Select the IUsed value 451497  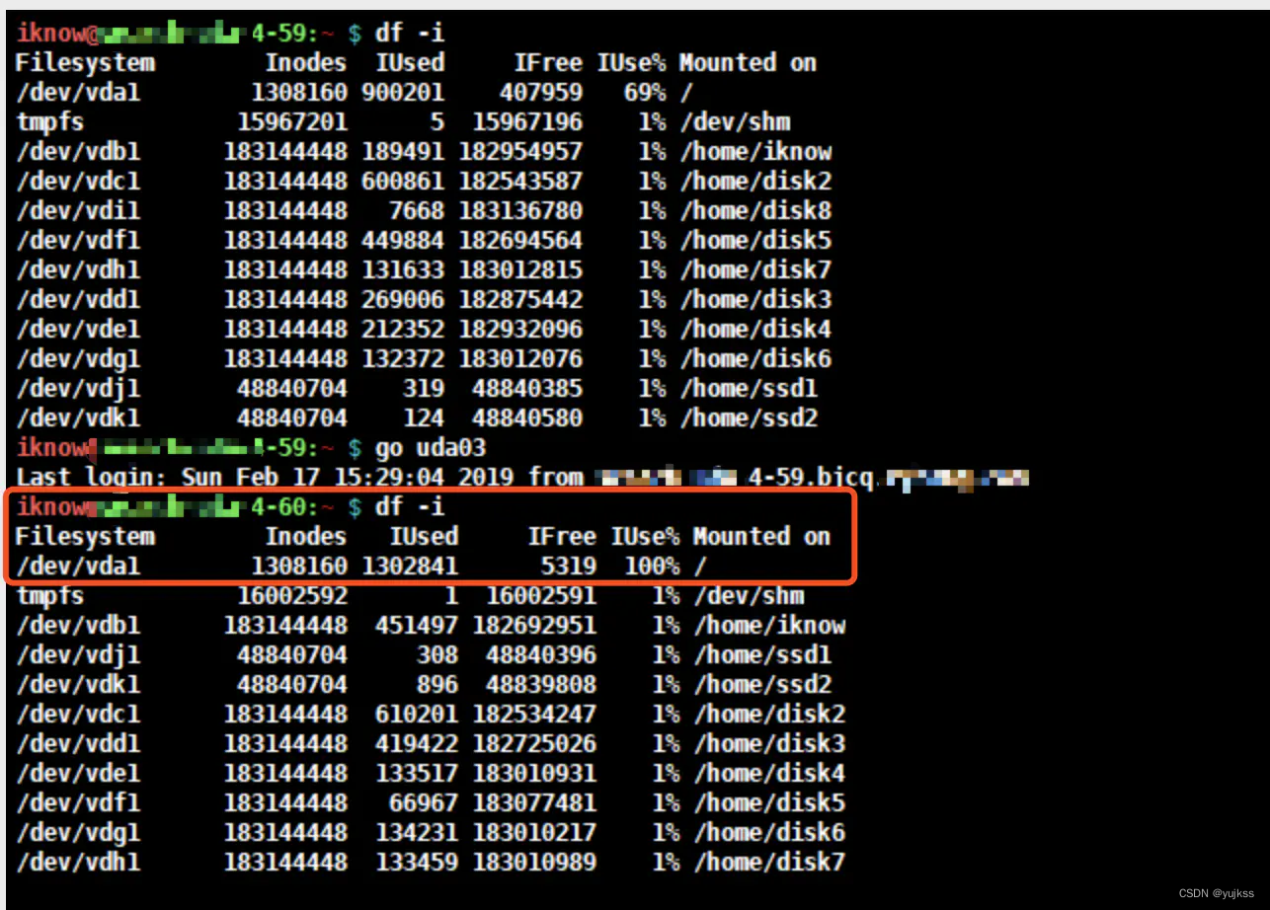(x=417, y=626)
